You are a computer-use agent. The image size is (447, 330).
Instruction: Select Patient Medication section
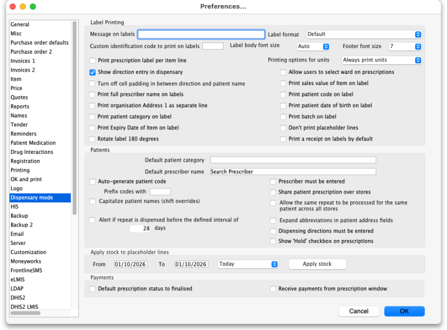[40, 143]
